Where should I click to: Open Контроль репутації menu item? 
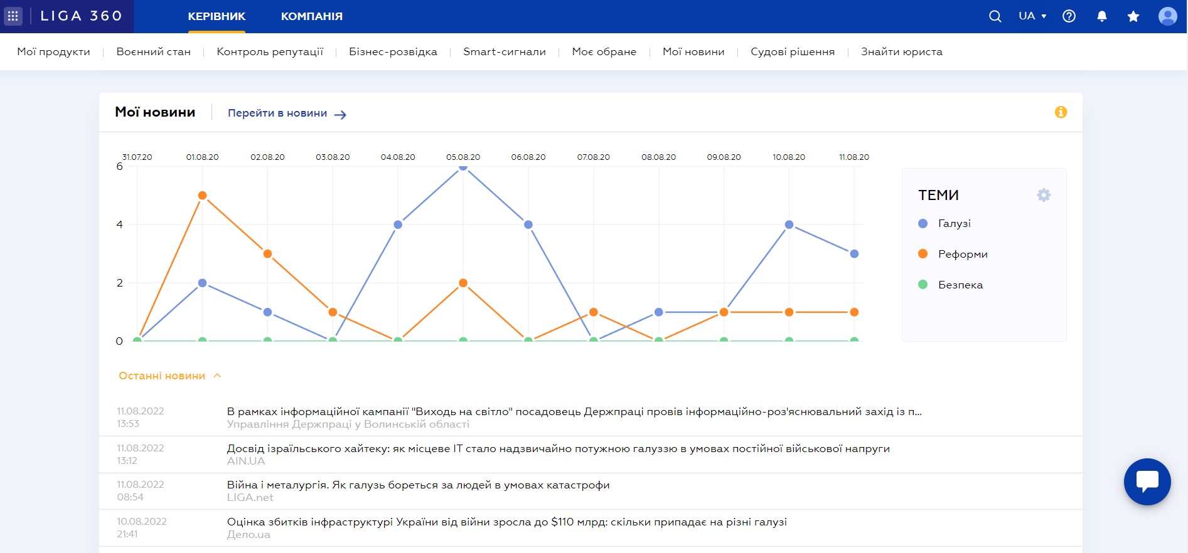coord(270,51)
